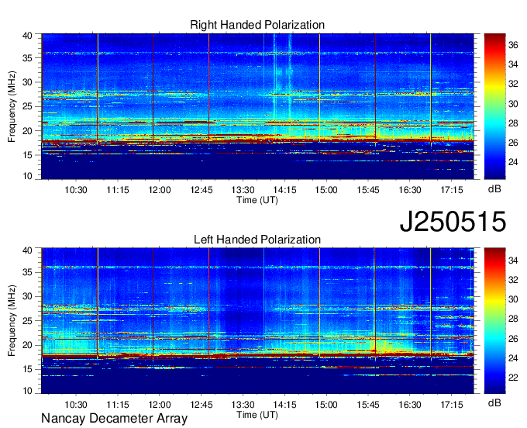Click 20 MHz tick on Left Handed frequency axis

(27, 345)
